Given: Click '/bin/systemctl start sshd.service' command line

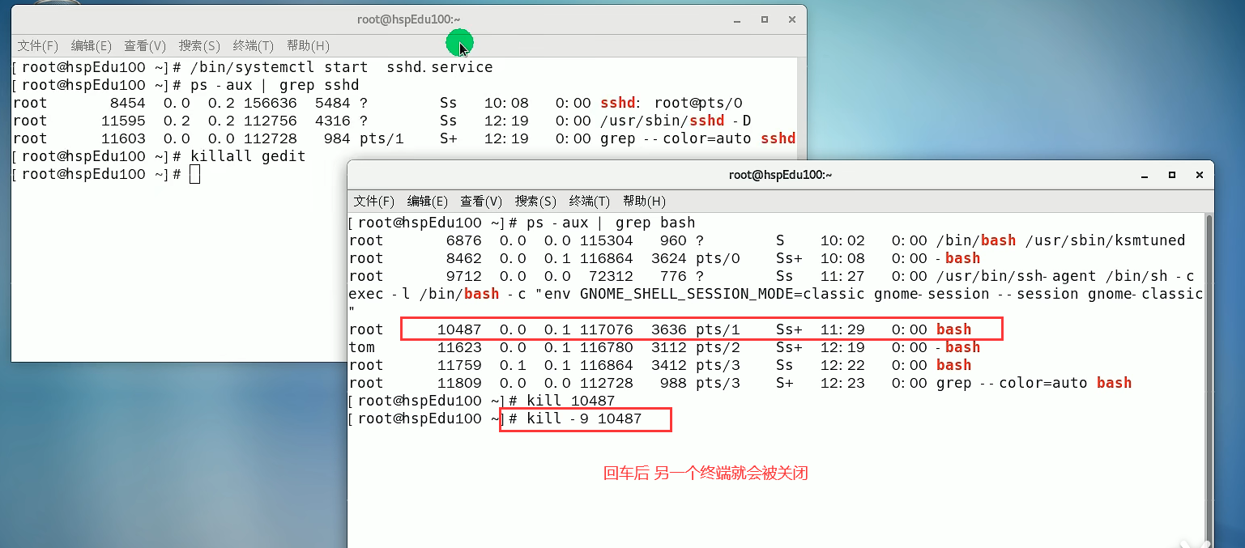Looking at the screenshot, I should point(341,67).
